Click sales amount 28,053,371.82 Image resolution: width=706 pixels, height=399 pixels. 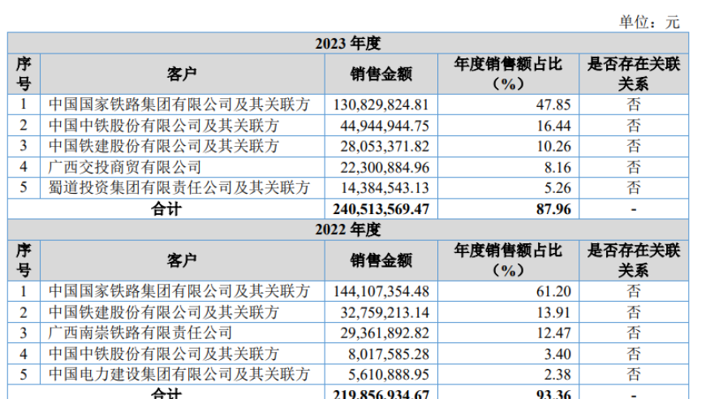coord(385,146)
